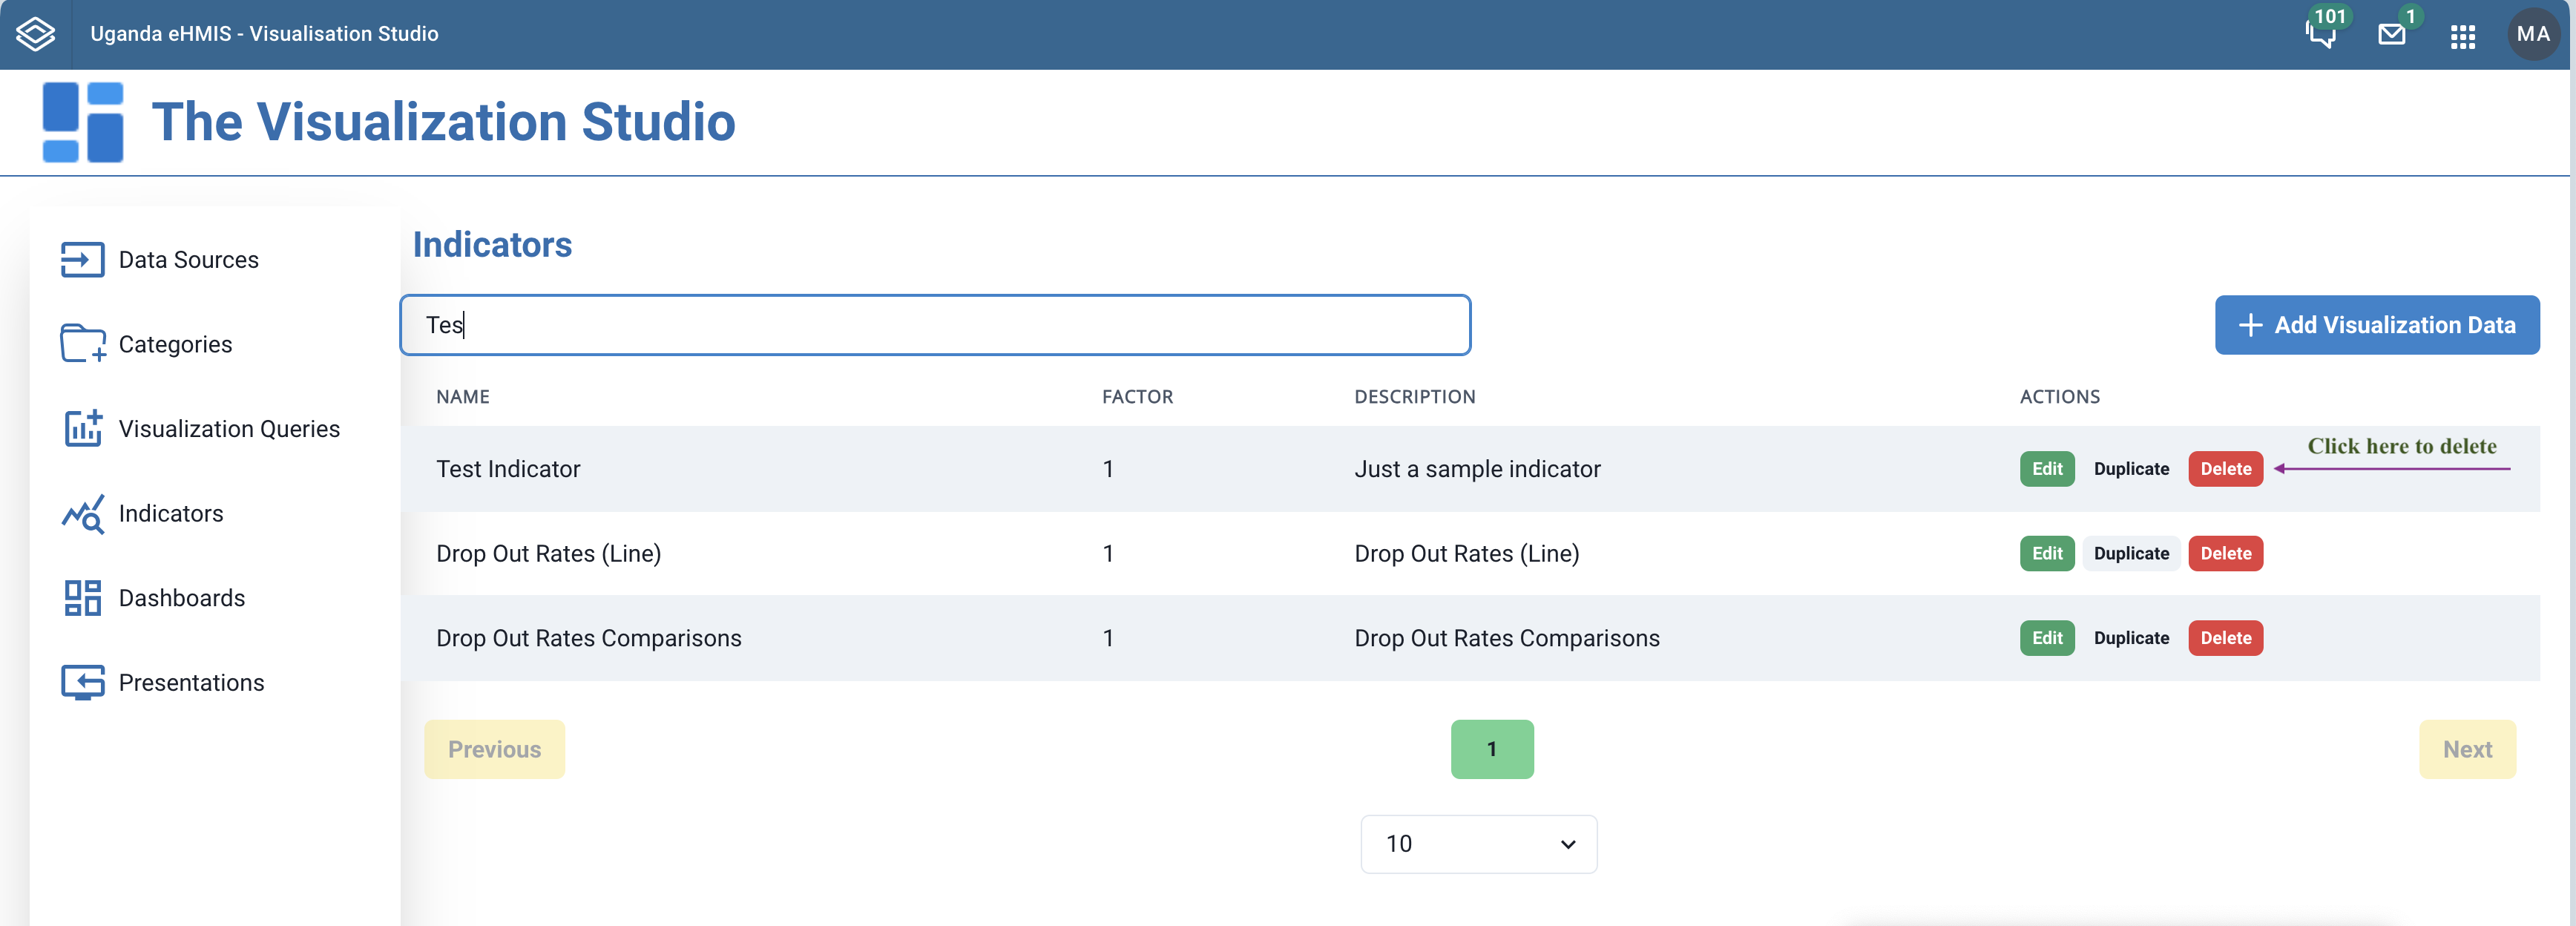This screenshot has width=2576, height=926.
Task: Open Data Sources section
Action: point(188,260)
